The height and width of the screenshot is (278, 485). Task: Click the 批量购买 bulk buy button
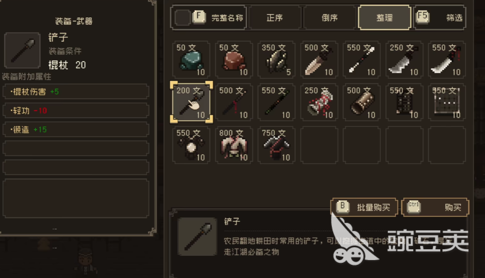[364, 207]
